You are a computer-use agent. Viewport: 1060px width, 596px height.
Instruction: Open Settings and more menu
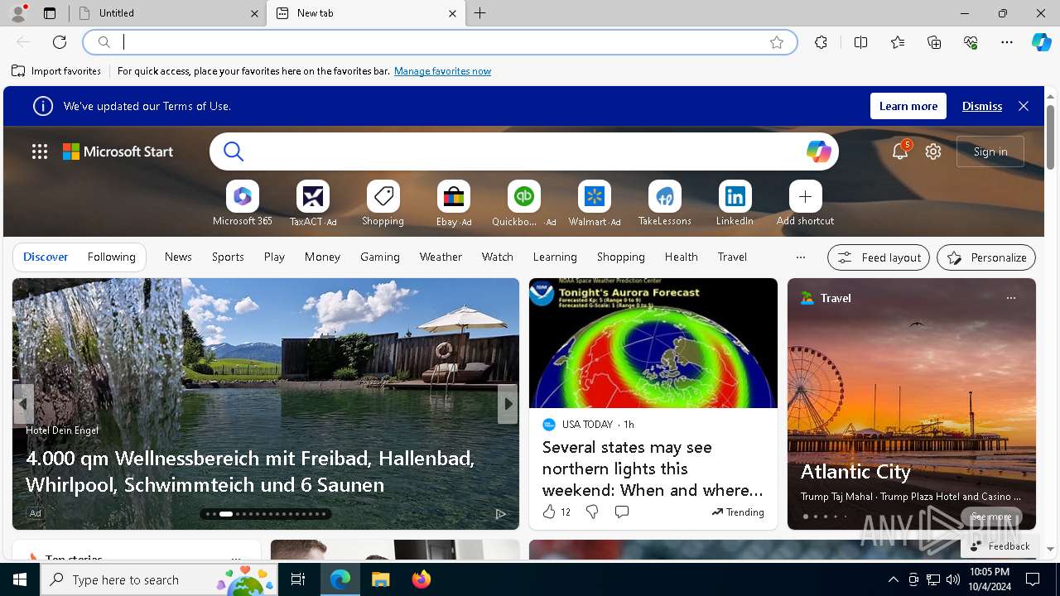1007,42
